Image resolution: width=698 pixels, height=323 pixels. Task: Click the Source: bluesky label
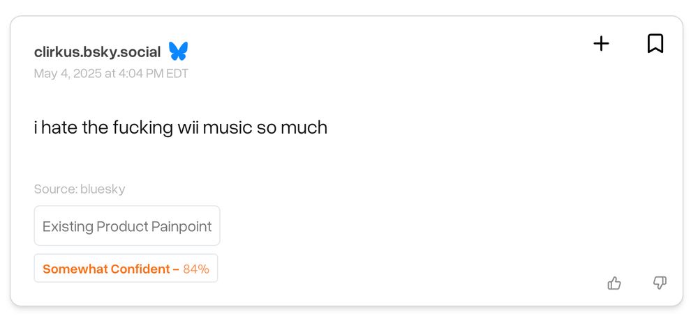[80, 189]
